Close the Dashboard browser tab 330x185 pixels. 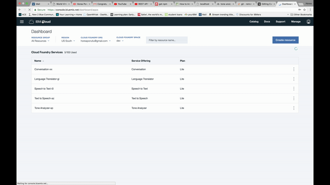pyautogui.click(x=295, y=4)
